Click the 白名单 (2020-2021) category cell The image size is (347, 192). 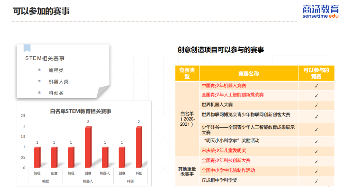(187, 119)
